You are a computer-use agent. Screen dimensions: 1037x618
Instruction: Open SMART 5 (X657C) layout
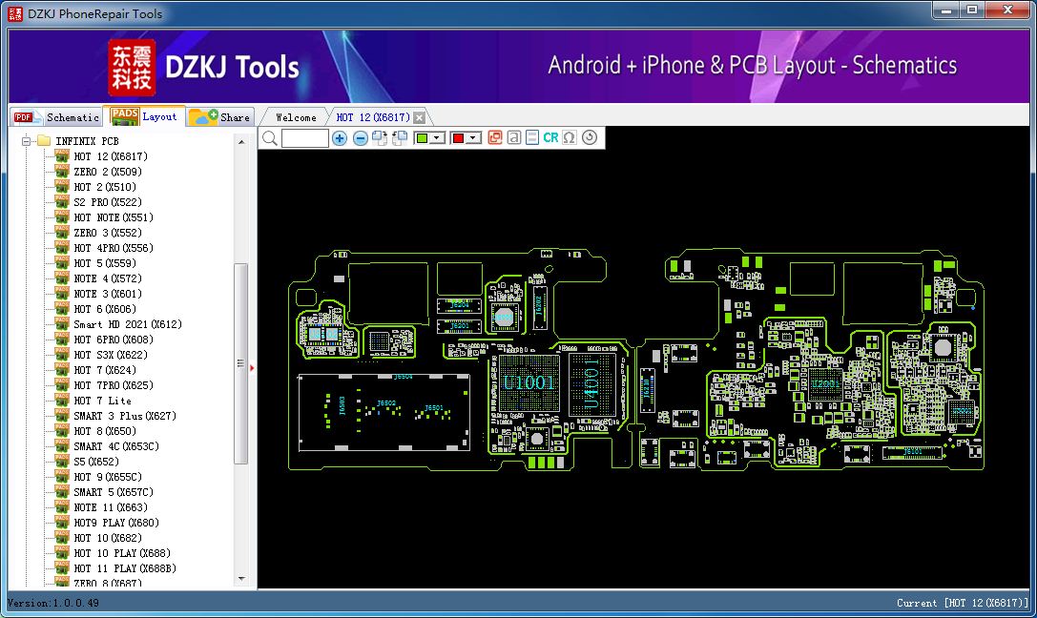coord(114,492)
